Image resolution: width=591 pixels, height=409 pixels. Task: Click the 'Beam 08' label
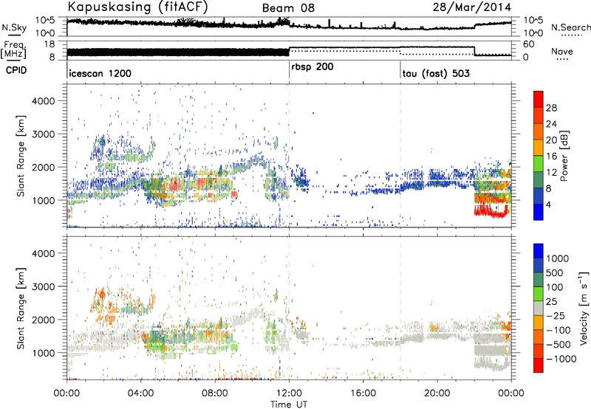pyautogui.click(x=288, y=8)
